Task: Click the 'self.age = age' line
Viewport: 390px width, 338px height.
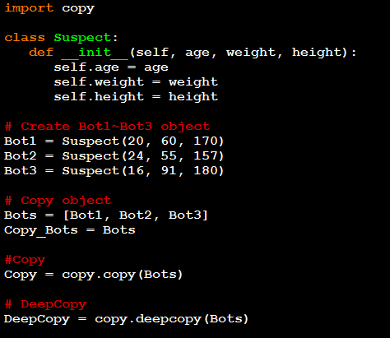Action: [x=111, y=67]
